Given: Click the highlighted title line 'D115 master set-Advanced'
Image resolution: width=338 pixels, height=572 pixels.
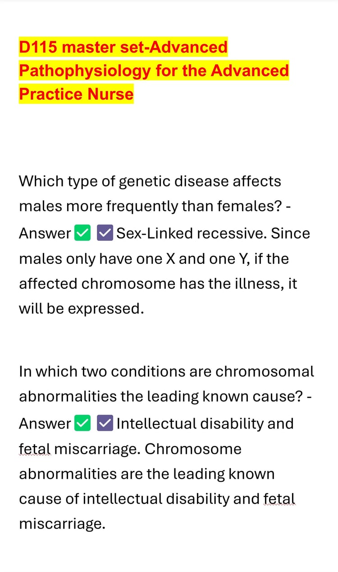Looking at the screenshot, I should tap(123, 47).
